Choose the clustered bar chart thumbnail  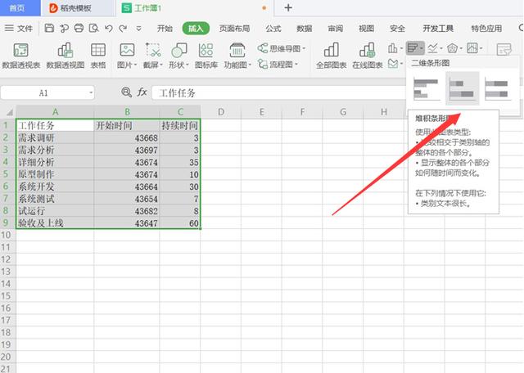(x=427, y=88)
